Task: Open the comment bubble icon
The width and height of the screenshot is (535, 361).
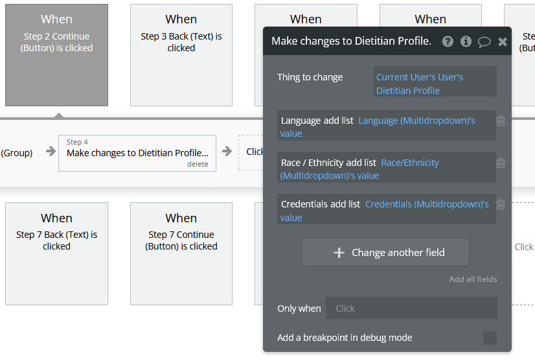Action: 484,41
